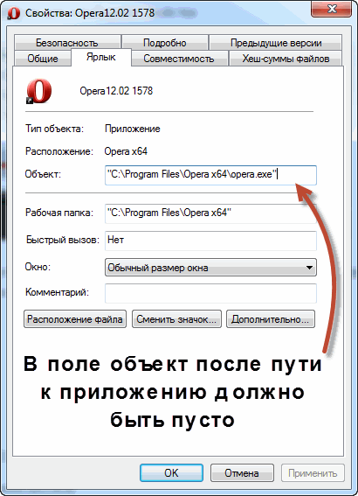Click the Объект label
Image resolution: width=358 pixels, height=496 pixels.
pos(43,174)
